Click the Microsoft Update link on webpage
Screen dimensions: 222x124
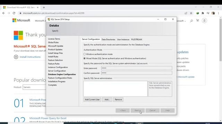point(186,77)
